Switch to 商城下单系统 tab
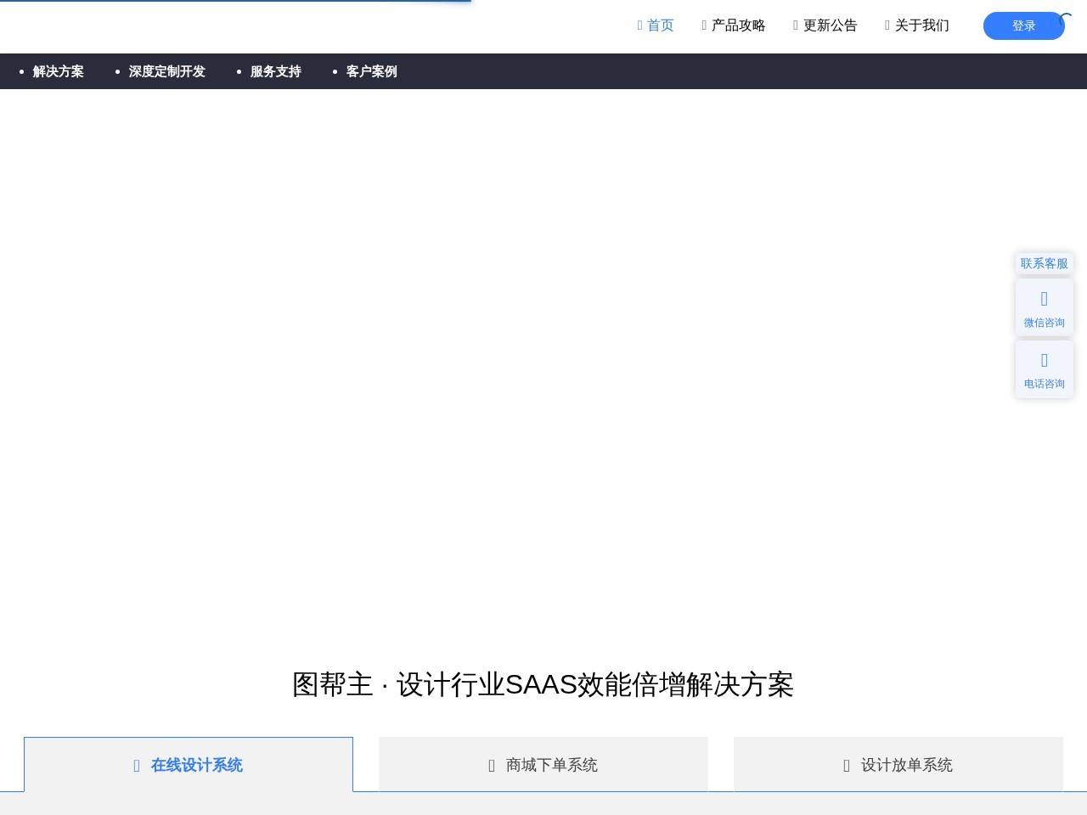This screenshot has height=815, width=1087. click(x=543, y=765)
